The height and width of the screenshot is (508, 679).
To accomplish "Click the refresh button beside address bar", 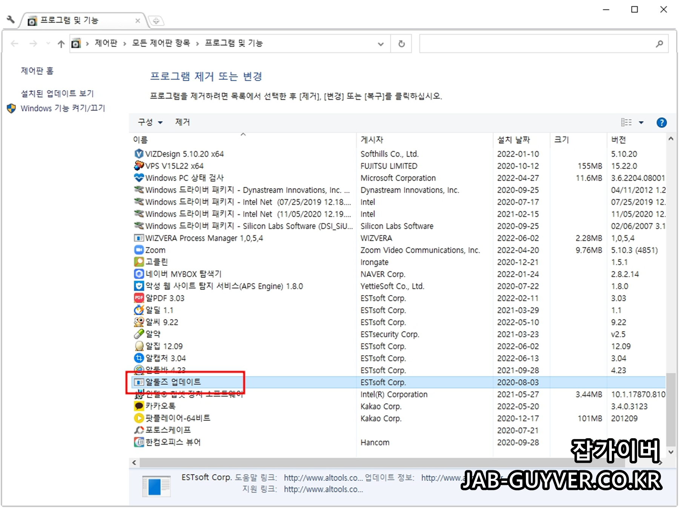I will (401, 44).
